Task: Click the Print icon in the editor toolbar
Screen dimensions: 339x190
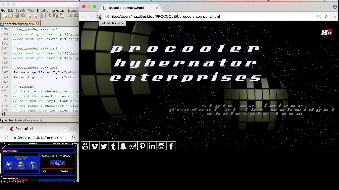Action: click(41, 16)
